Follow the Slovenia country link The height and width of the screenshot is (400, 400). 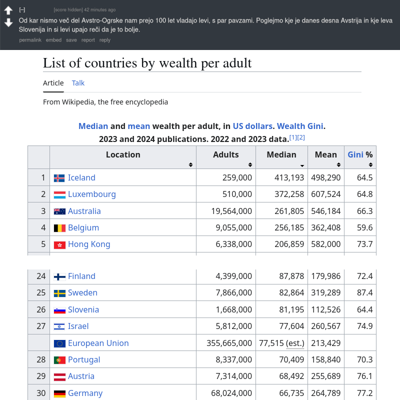coord(83,309)
